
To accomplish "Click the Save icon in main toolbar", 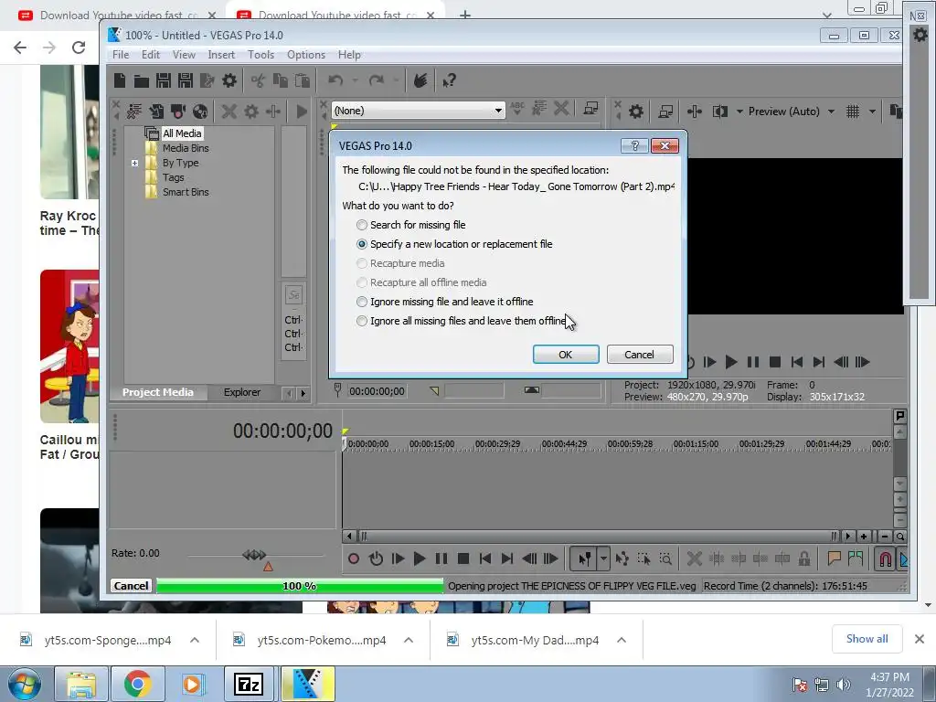I will 164,80.
